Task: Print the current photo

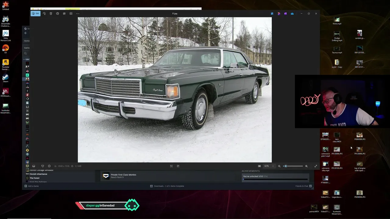Action: [x=58, y=13]
